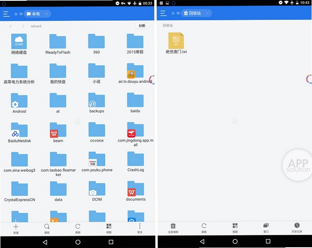Open the 小说 folder
312x248 pixels.
[96, 73]
